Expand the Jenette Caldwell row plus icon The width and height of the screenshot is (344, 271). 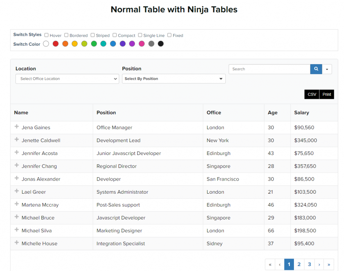pyautogui.click(x=17, y=140)
